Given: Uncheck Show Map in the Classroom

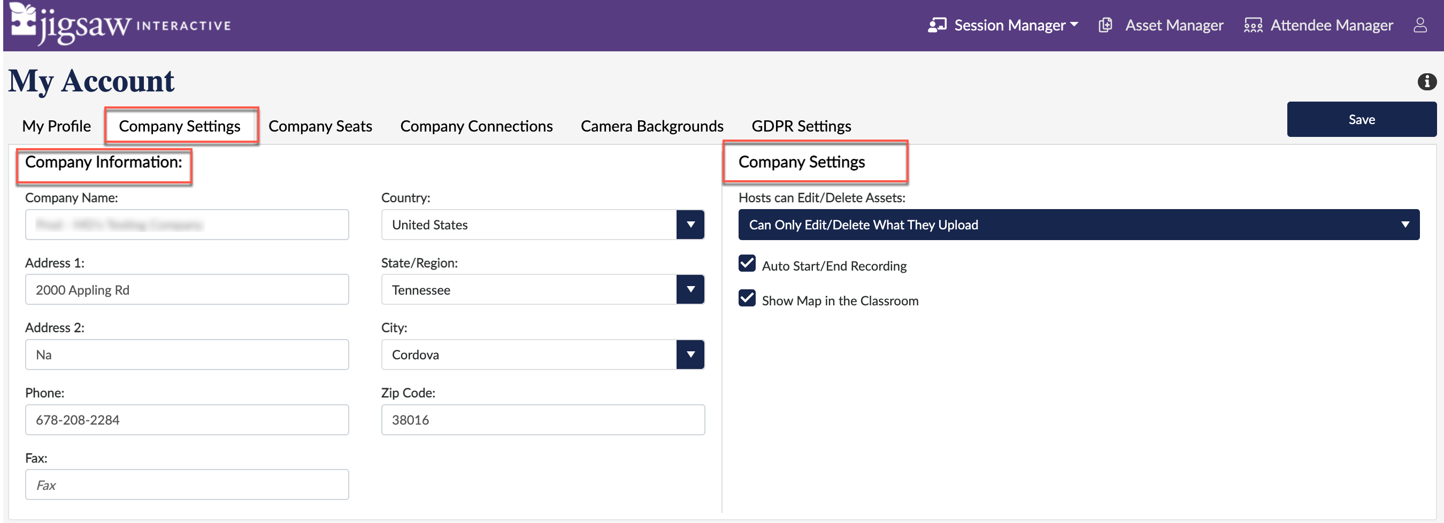Looking at the screenshot, I should pos(747,298).
